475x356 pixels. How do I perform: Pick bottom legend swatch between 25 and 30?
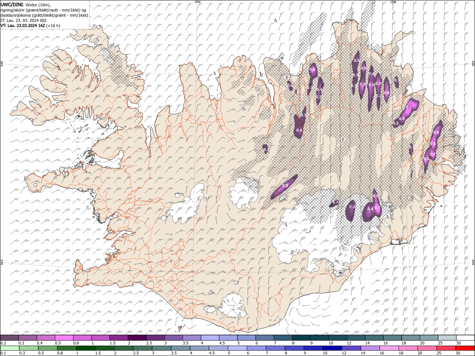click(x=446, y=348)
